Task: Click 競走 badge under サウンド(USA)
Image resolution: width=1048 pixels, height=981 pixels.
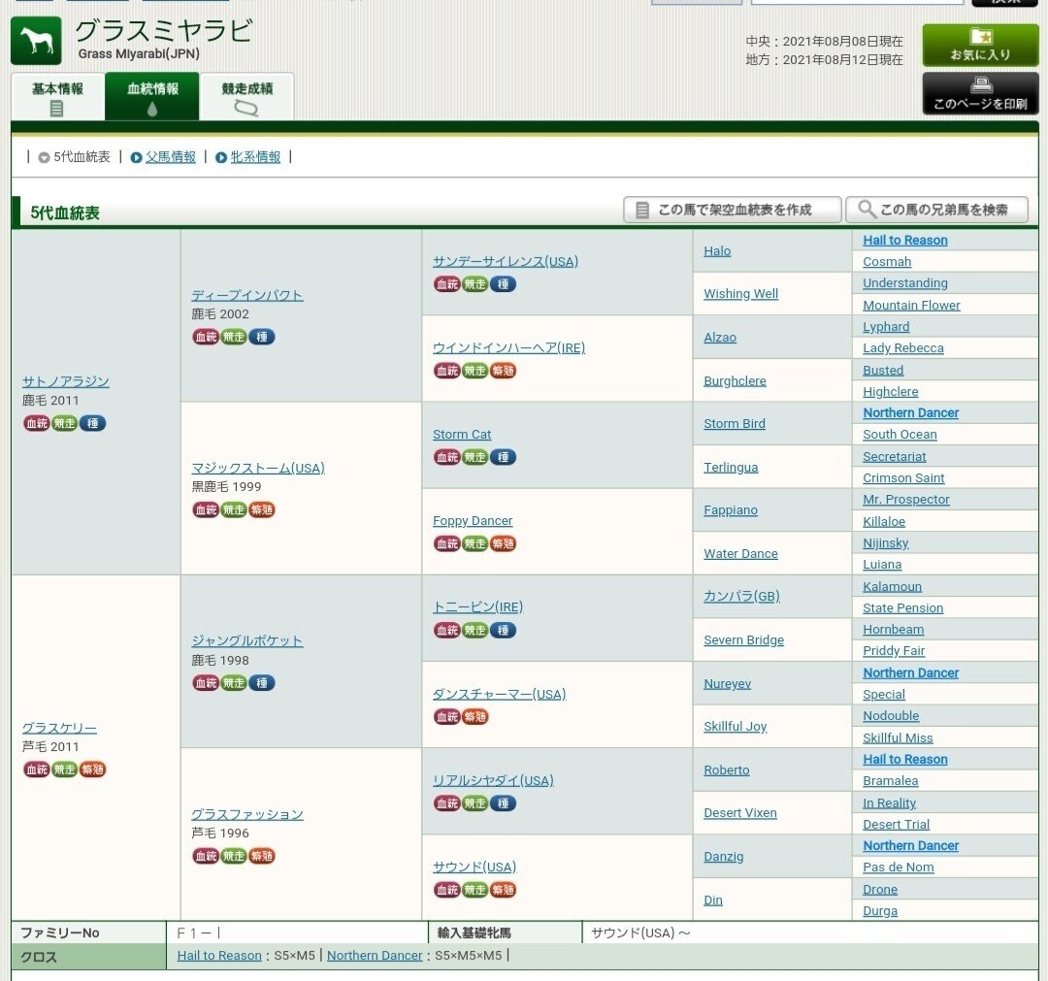Action: [475, 890]
